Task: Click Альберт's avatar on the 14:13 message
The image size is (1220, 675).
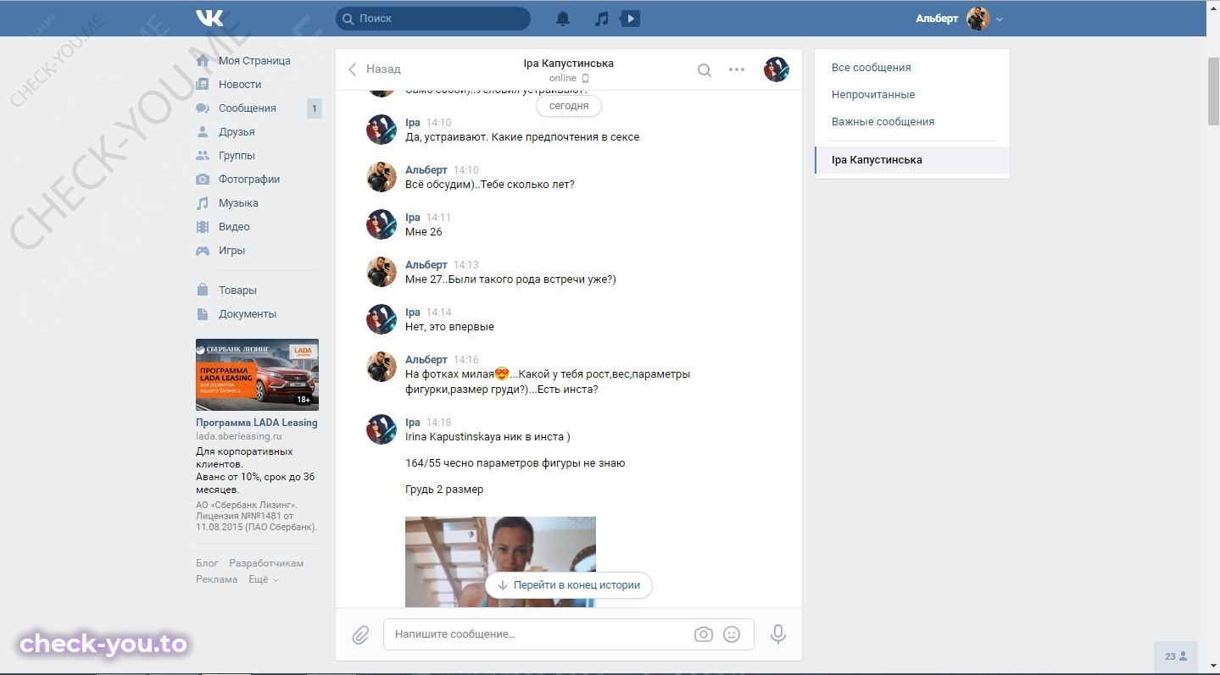Action: click(382, 272)
